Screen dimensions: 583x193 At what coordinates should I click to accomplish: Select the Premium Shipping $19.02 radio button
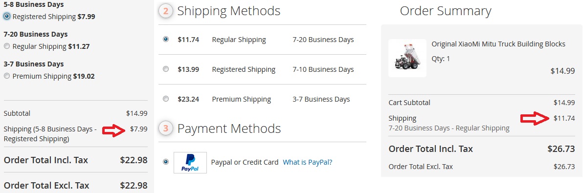(x=7, y=76)
